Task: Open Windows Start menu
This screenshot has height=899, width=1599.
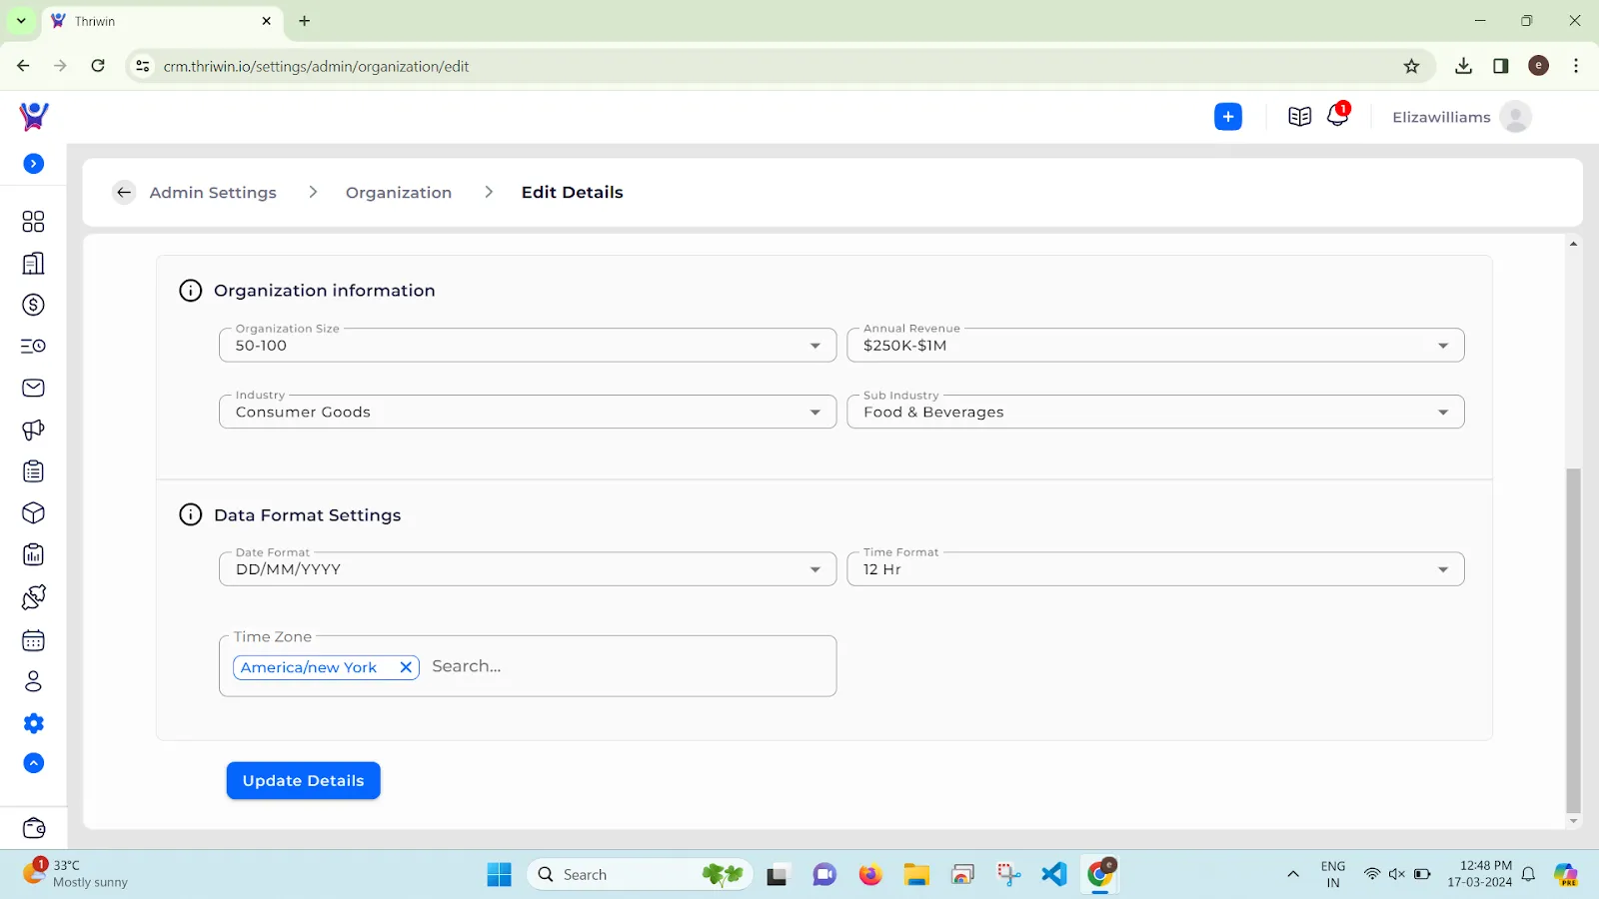Action: [x=499, y=875]
